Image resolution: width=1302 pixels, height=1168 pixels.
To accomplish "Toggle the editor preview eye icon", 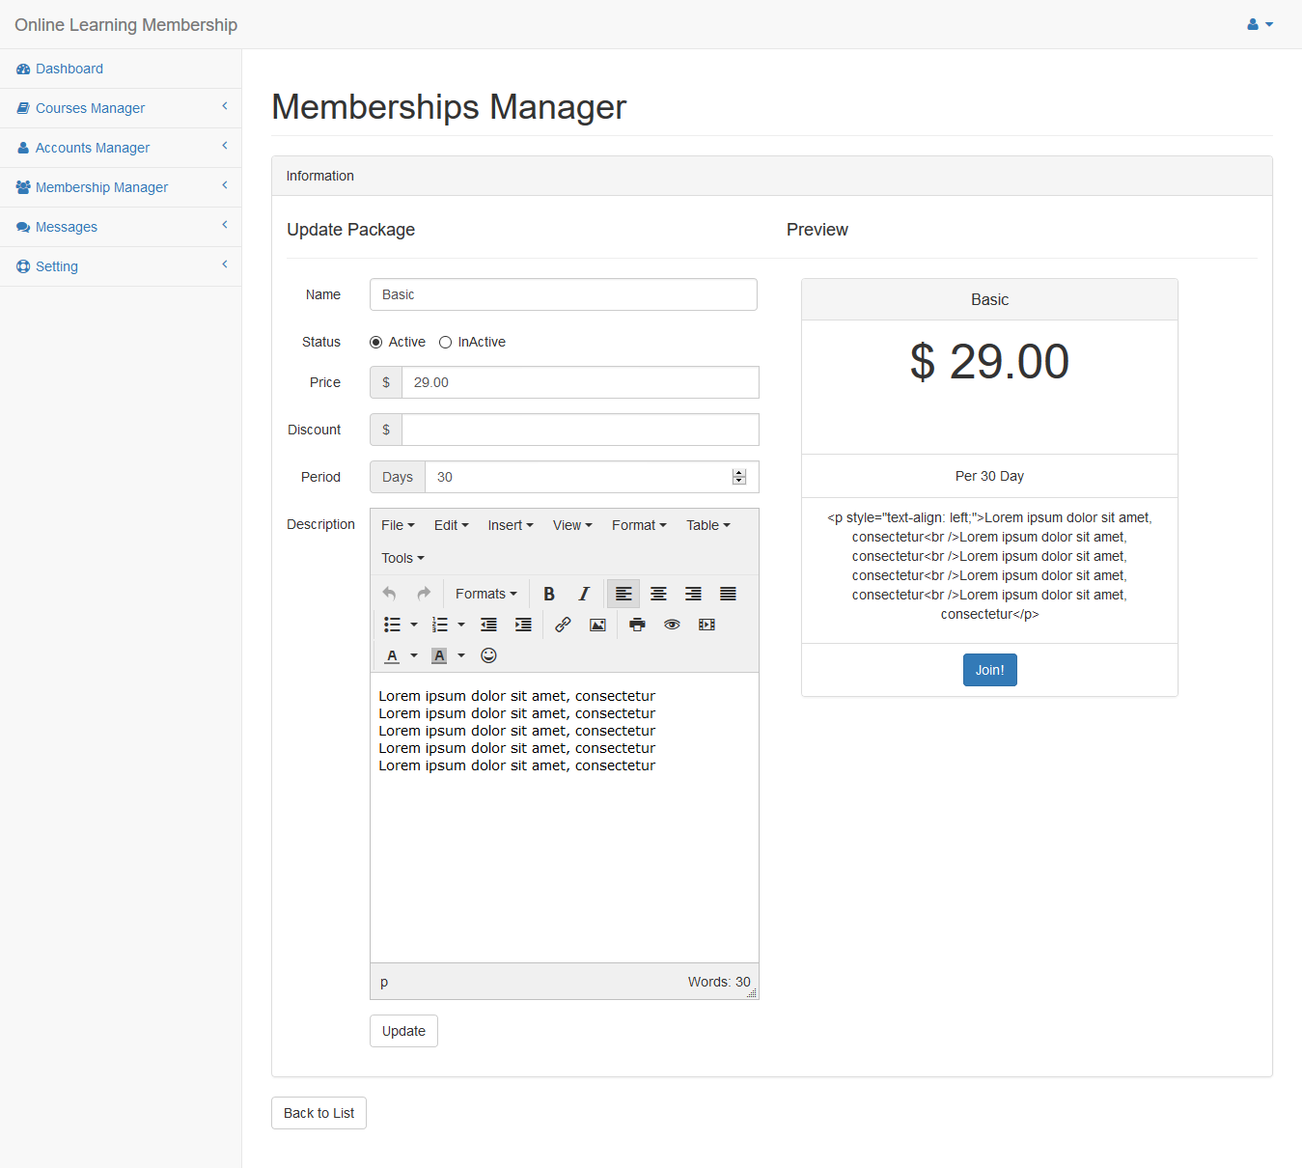I will click(x=672, y=625).
